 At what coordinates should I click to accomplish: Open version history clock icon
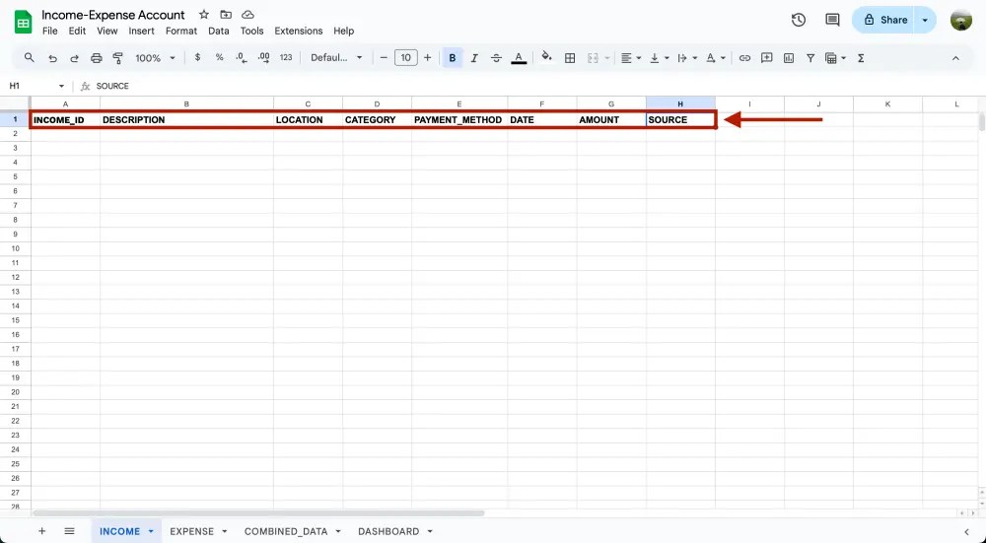(x=799, y=20)
